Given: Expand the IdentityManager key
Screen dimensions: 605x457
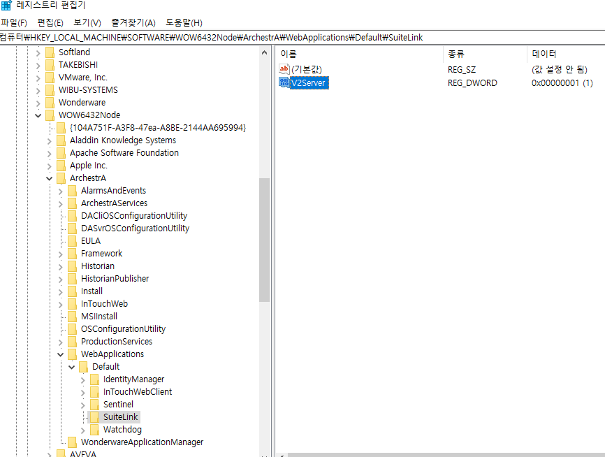Looking at the screenshot, I should pos(82,380).
